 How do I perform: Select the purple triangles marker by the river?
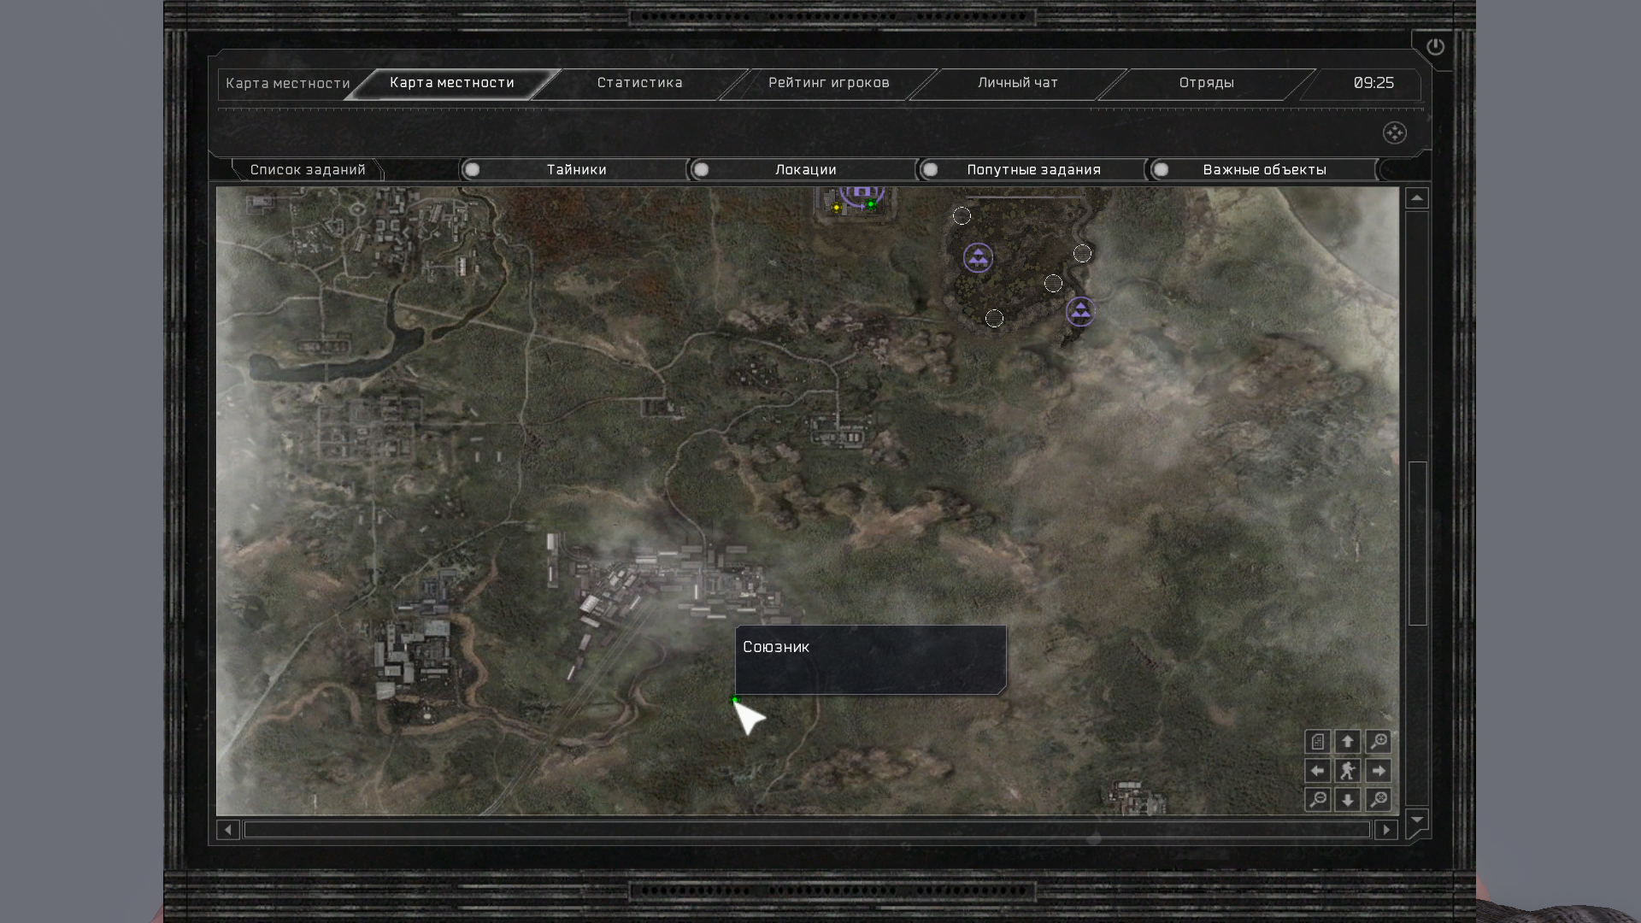pos(1080,311)
